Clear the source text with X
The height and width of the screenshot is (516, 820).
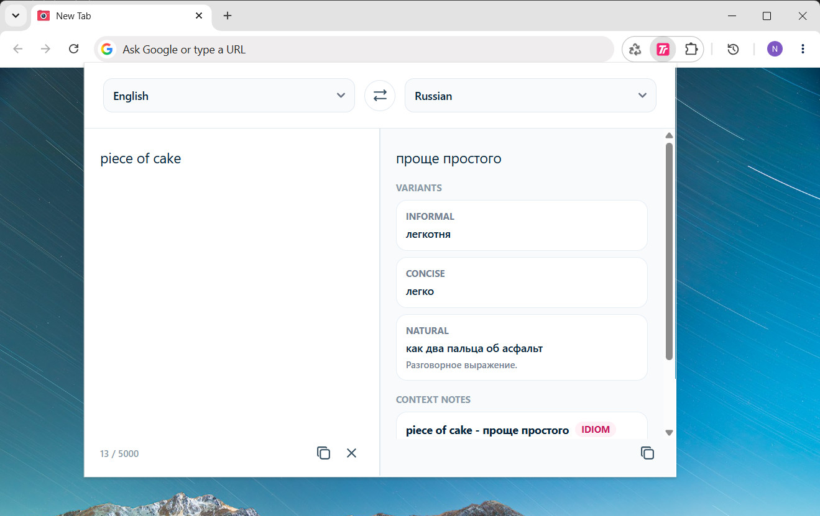pos(351,453)
